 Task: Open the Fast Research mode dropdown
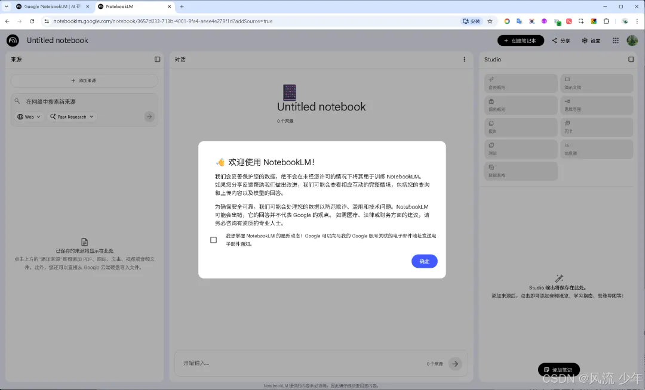point(72,117)
